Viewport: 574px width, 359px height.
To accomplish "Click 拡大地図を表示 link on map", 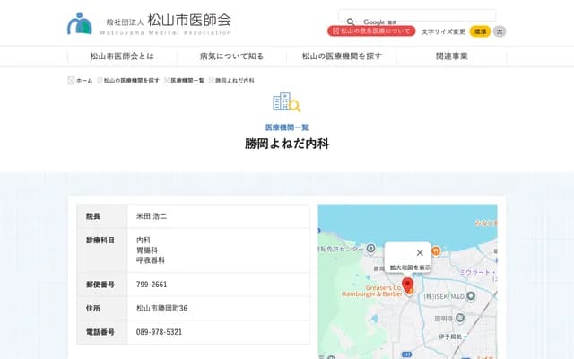I will pyautogui.click(x=410, y=267).
